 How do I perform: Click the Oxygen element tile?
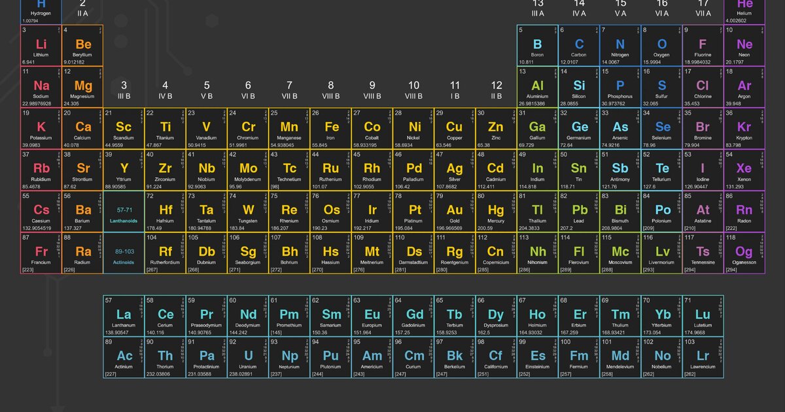[x=661, y=46]
